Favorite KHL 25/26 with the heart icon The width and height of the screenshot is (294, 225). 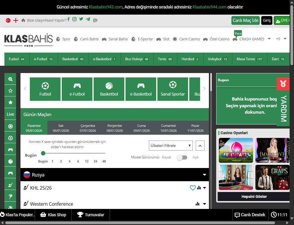click(192, 188)
